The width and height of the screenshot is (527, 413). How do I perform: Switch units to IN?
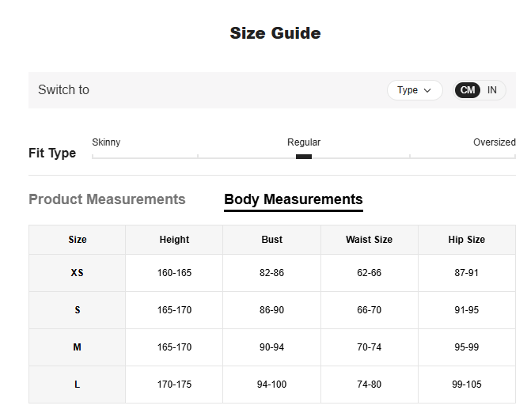pyautogui.click(x=492, y=90)
